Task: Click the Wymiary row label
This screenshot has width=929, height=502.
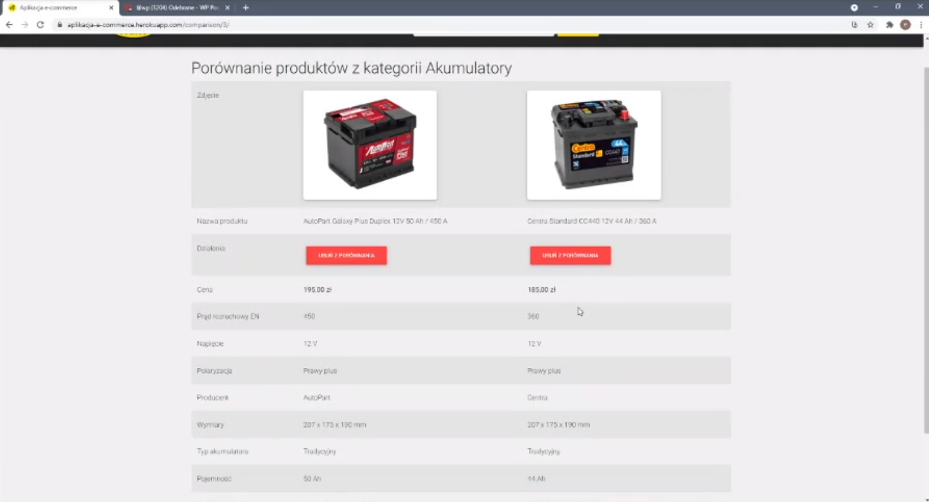Action: (x=210, y=425)
